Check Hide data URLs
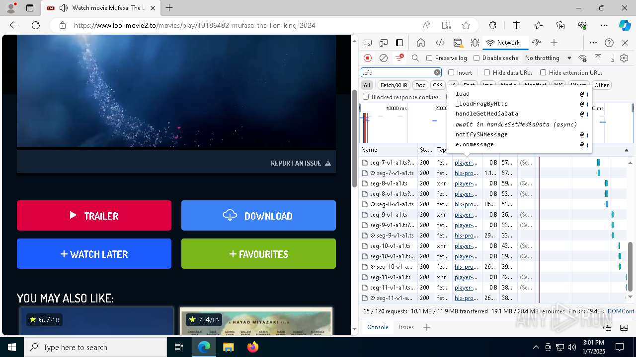The height and width of the screenshot is (357, 636). point(487,72)
